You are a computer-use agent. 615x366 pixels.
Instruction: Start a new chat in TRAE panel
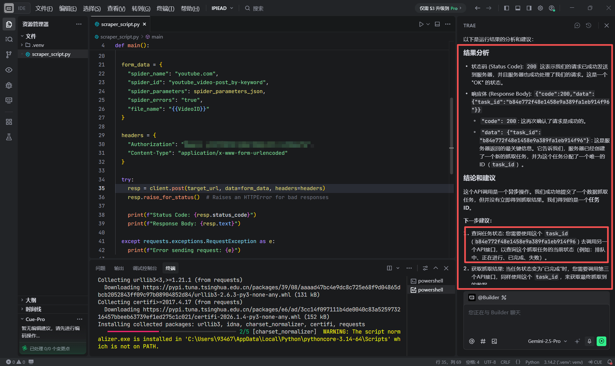tap(578, 25)
